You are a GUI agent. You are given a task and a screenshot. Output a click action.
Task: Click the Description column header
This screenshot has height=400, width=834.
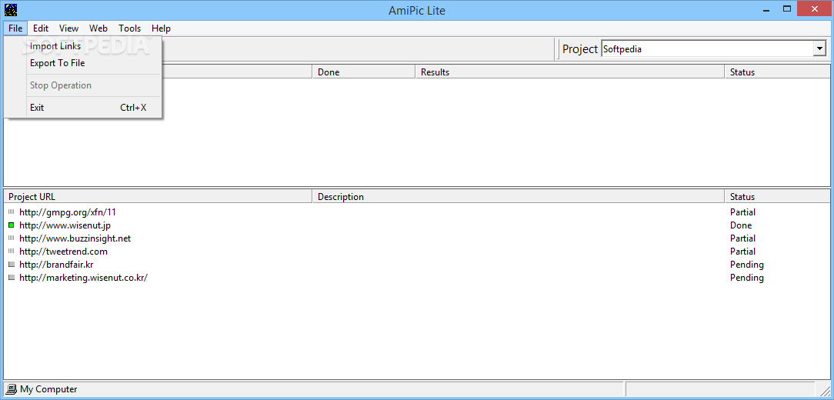click(518, 196)
